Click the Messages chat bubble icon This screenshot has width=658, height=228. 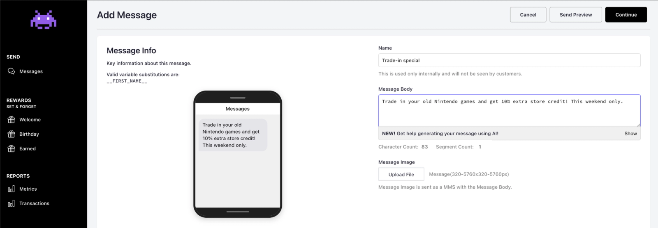(11, 71)
